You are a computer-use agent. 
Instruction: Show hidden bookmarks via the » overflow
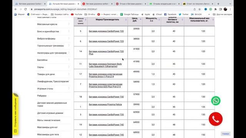tap(209, 15)
